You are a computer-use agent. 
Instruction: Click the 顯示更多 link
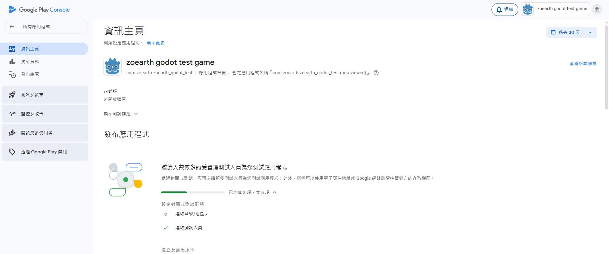tap(155, 43)
